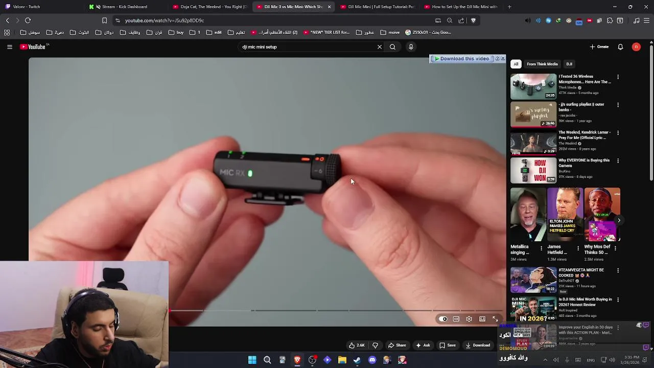The image size is (654, 368).
Task: Open the edit bookmarks folder
Action: tap(214, 32)
